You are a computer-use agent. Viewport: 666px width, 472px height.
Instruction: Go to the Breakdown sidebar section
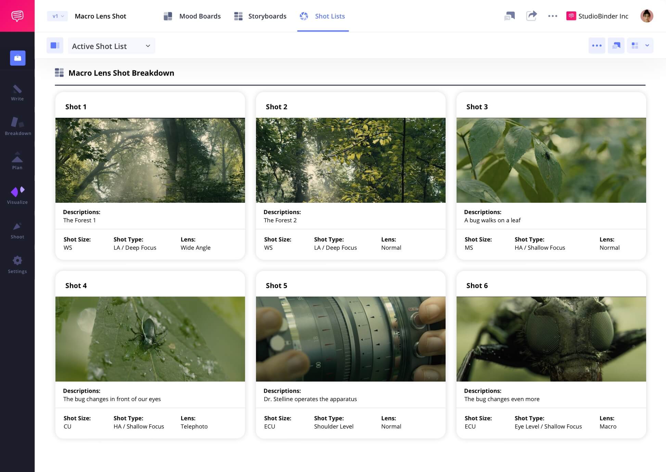18,126
